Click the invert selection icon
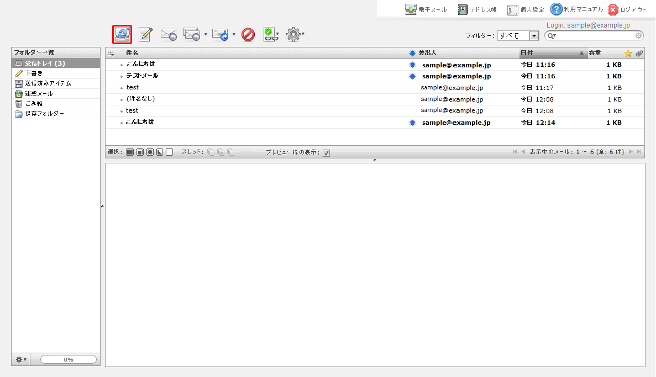Viewport: 656px width, 377px height. click(x=160, y=152)
